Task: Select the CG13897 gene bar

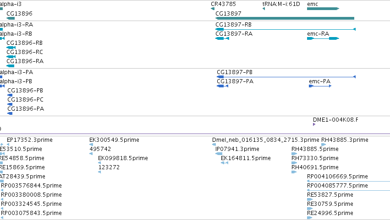Action: (285, 18)
